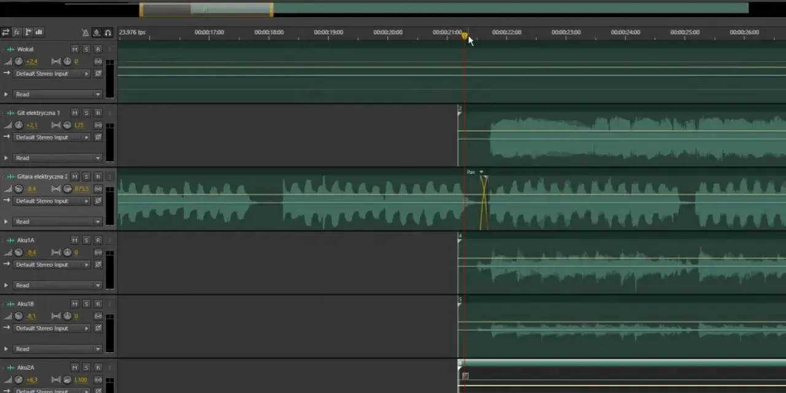The image size is (786, 393).
Task: Solo the Git elektryczna 1 track
Action: [87, 113]
